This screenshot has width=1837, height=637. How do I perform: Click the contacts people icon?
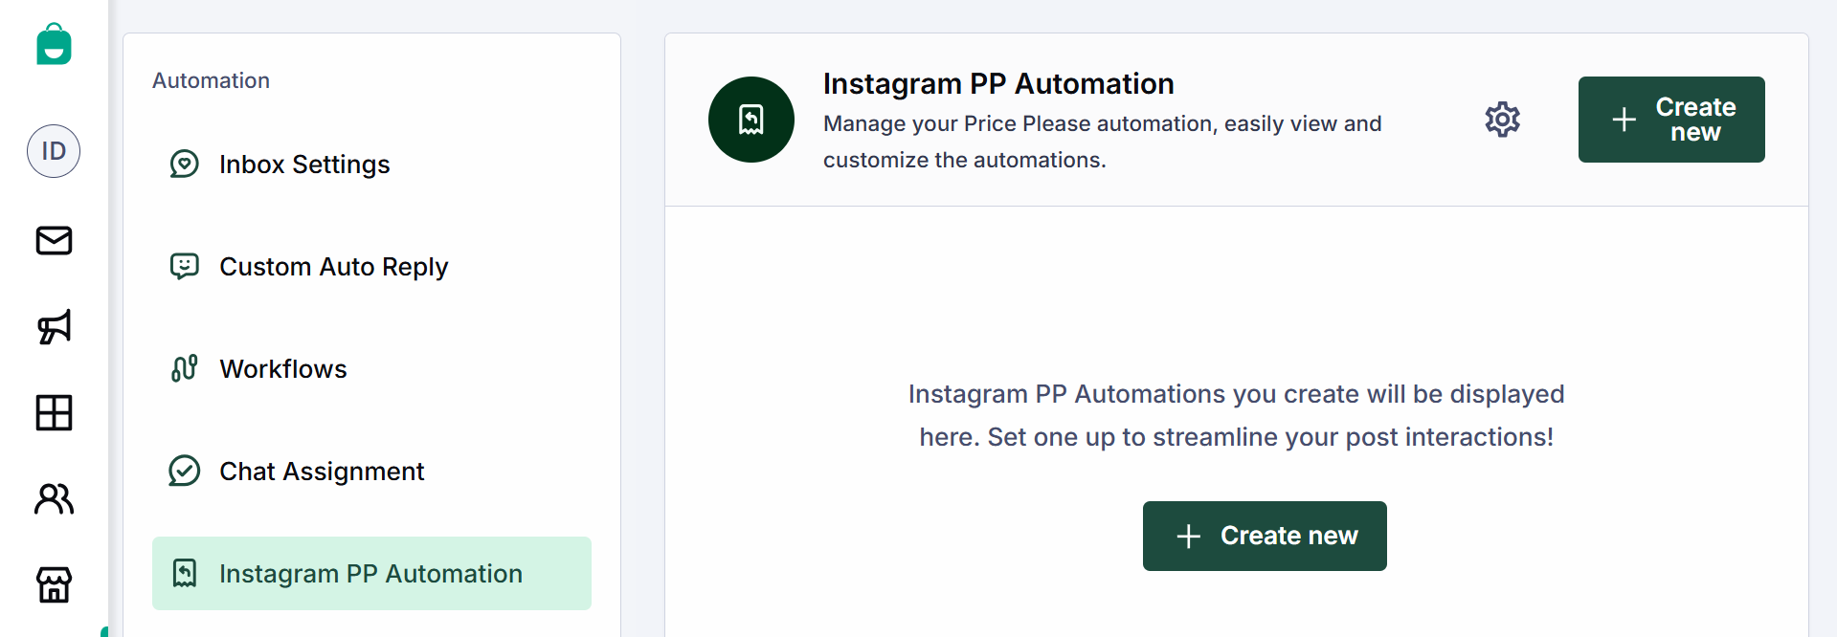pyautogui.click(x=54, y=498)
